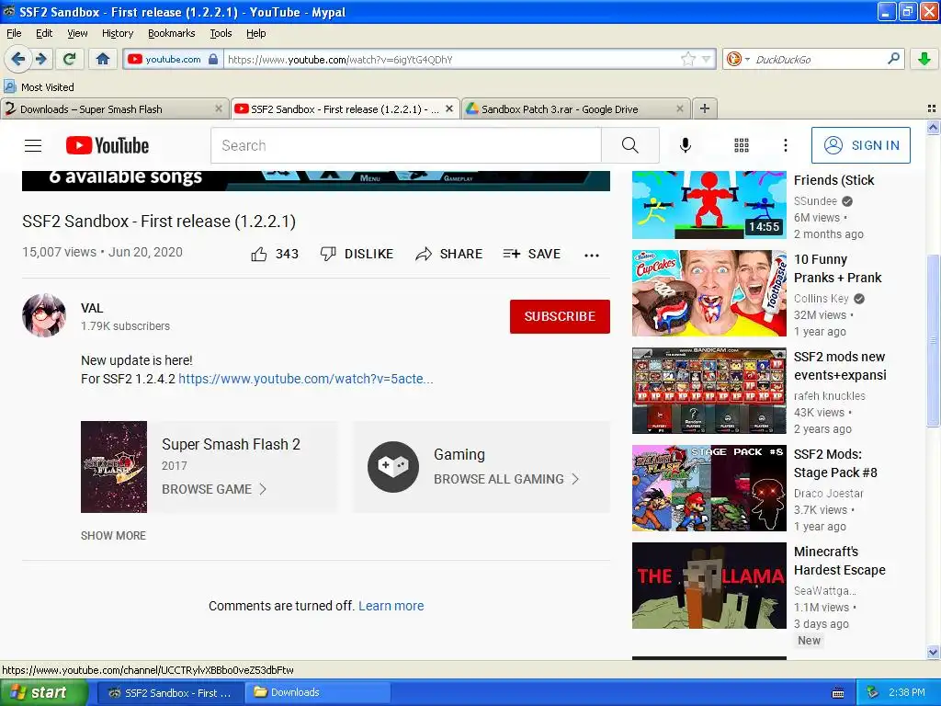Screen dimensions: 941x706
Task: Open the Tools menu
Action: click(221, 33)
